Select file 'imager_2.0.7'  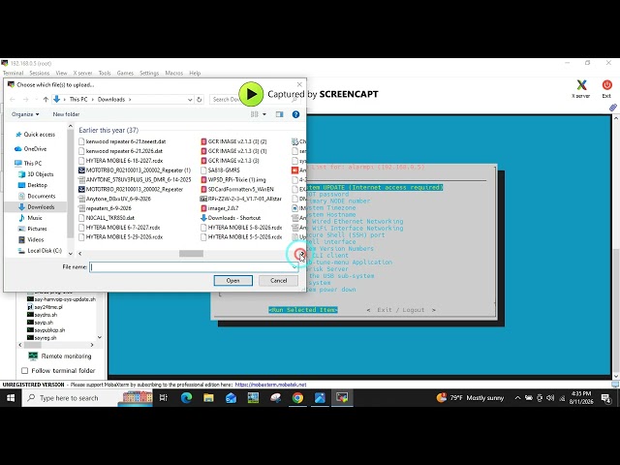tap(220, 208)
